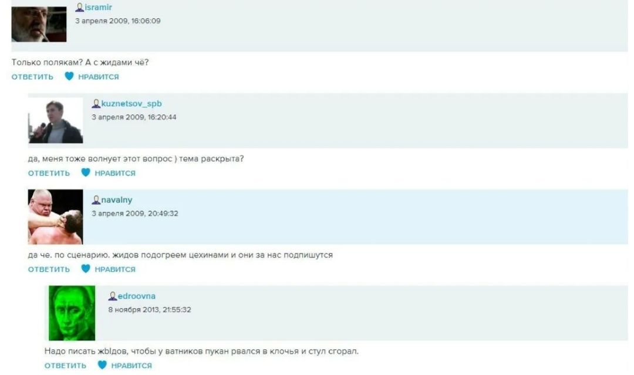
Task: Click the user icon beside isramir
Action: click(80, 7)
